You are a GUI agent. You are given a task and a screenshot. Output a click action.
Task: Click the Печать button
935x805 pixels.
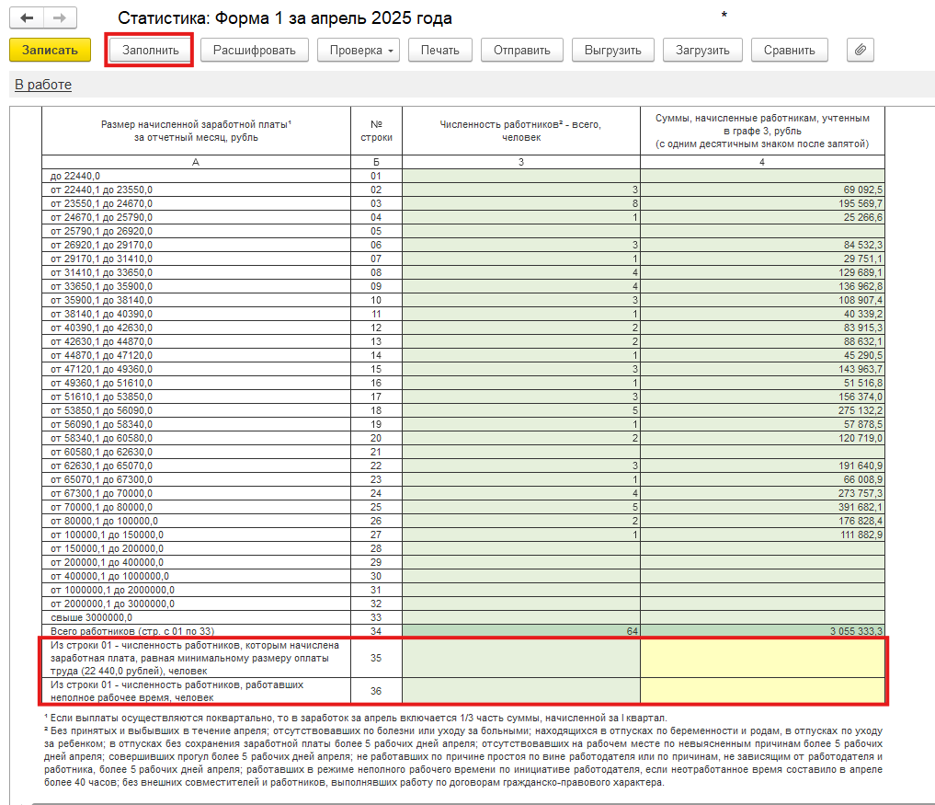tap(440, 50)
